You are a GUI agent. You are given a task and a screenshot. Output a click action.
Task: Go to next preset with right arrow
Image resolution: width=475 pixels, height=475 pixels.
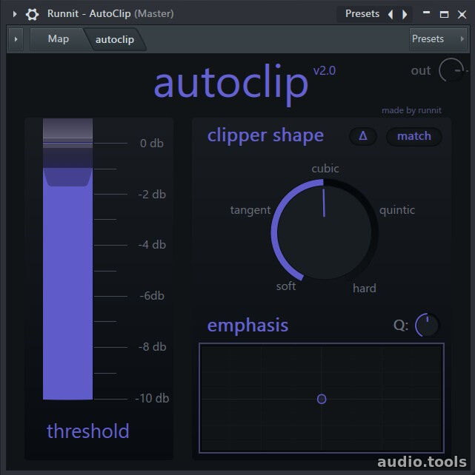click(x=405, y=14)
